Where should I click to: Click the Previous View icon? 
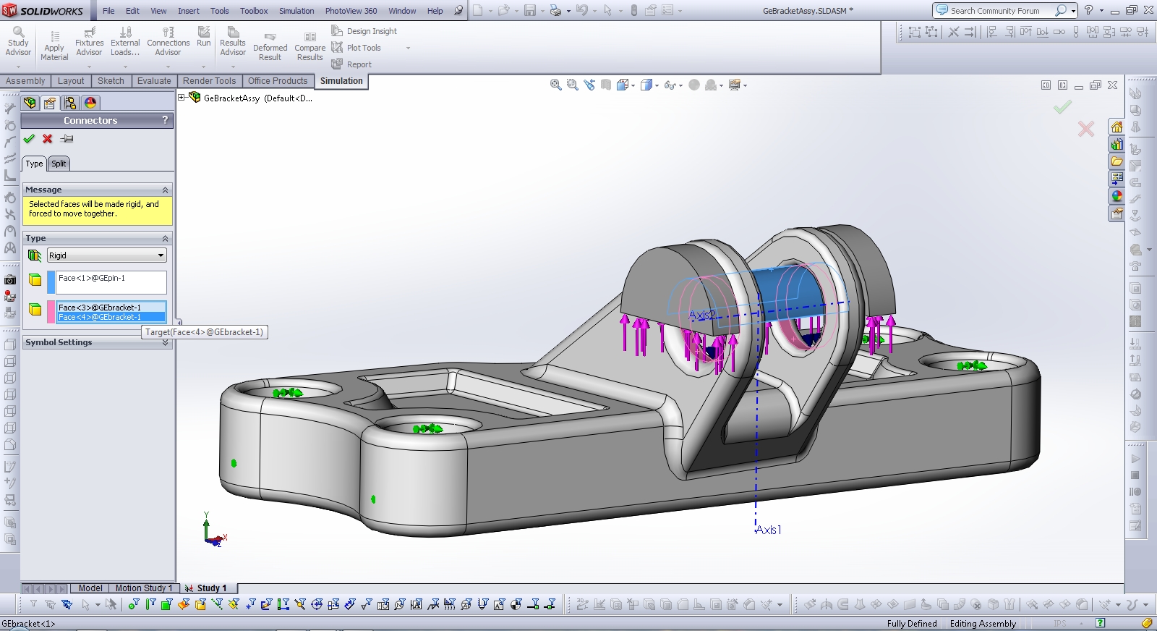[589, 85]
